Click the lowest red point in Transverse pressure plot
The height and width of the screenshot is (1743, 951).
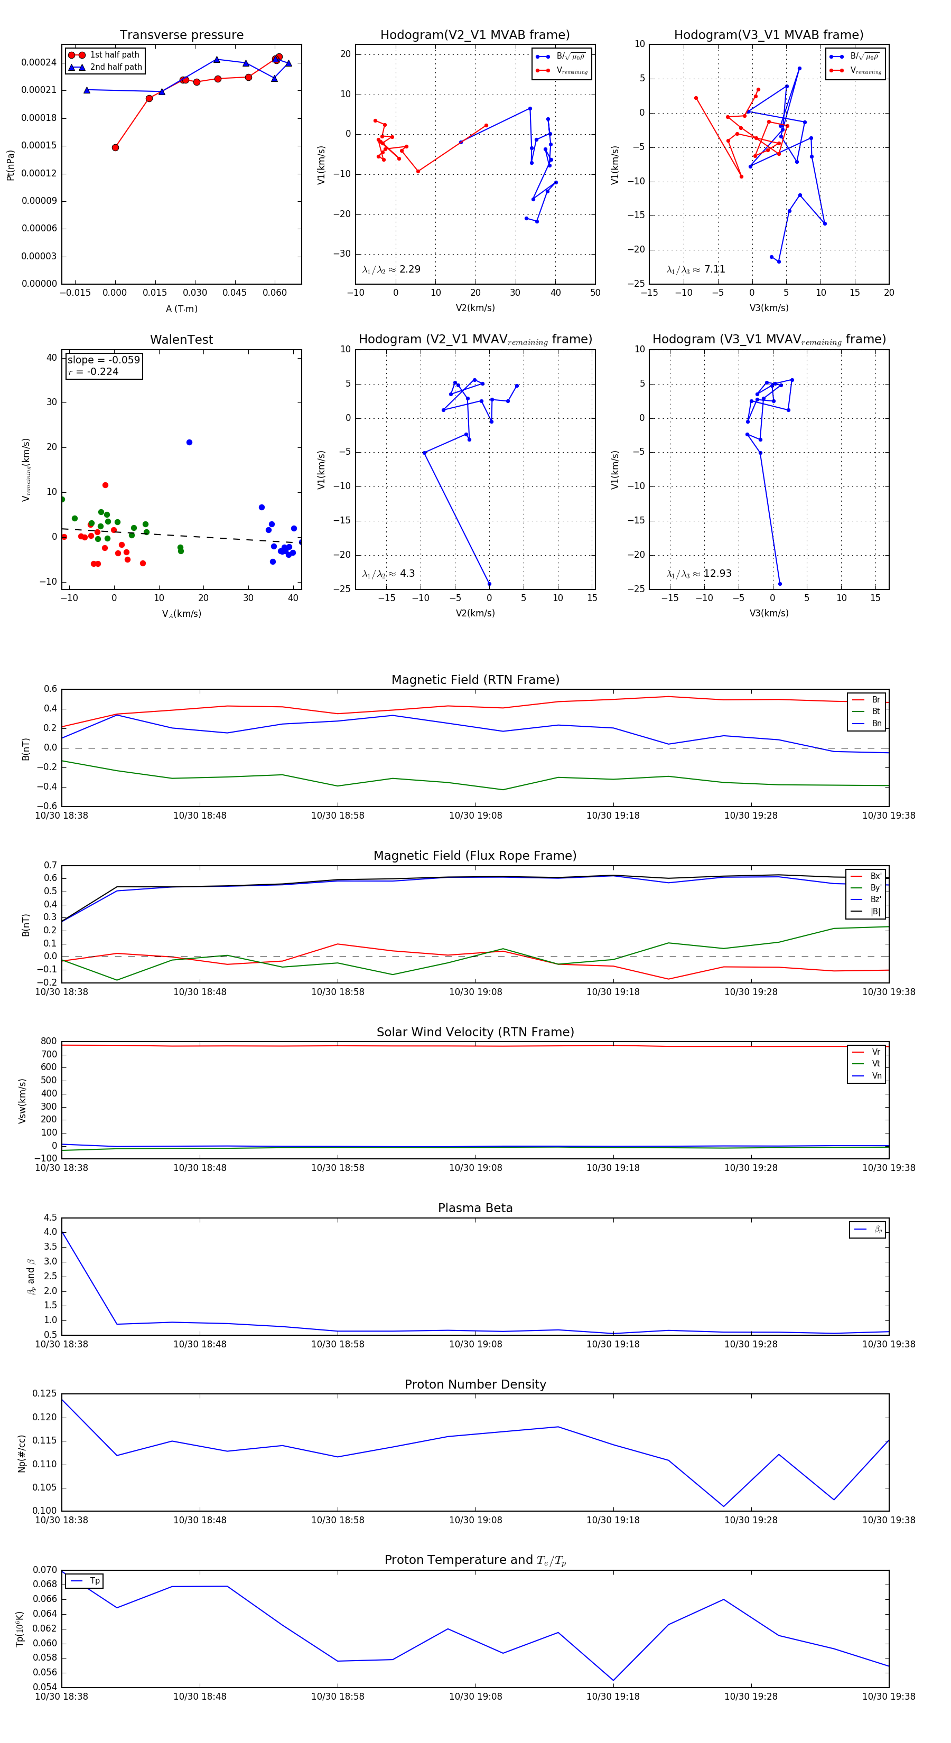[116, 147]
